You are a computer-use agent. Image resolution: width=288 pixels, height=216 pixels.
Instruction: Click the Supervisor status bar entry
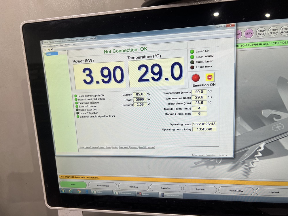pos(211,155)
